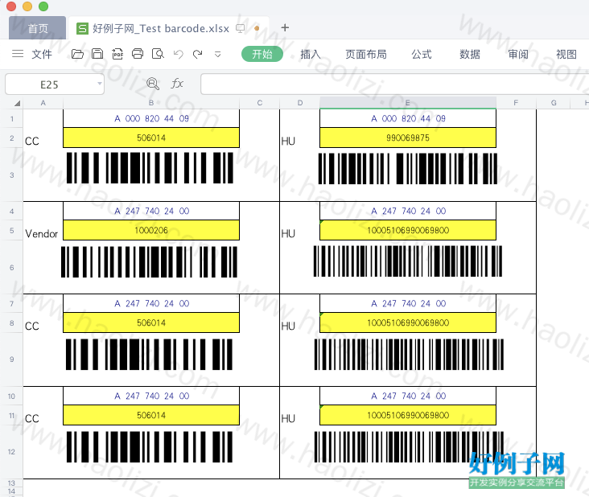Select row 3 header

click(11, 175)
